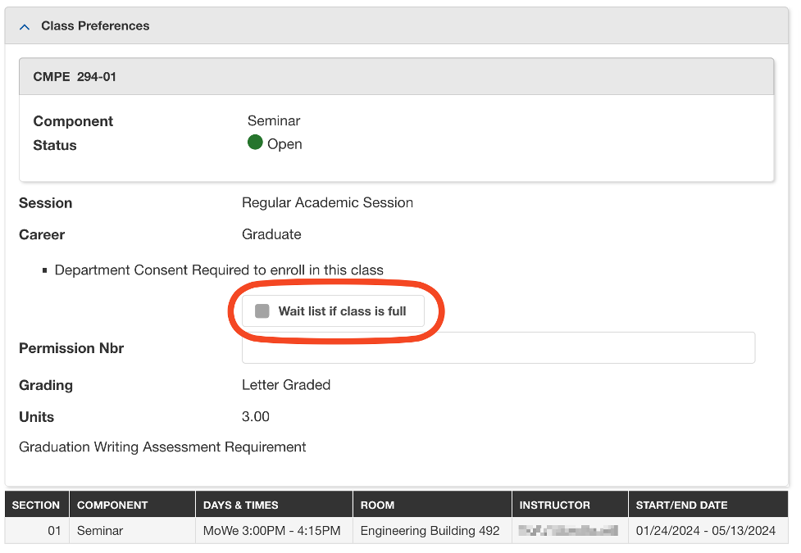Select the DAYS & TIMES column header

[x=243, y=504]
